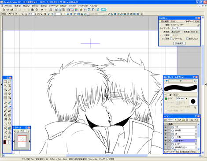Image resolution: width=207 pixels, height=161 pixels.
Task: Switch to the 形状 tab in tool options
Action: click(x=176, y=95)
